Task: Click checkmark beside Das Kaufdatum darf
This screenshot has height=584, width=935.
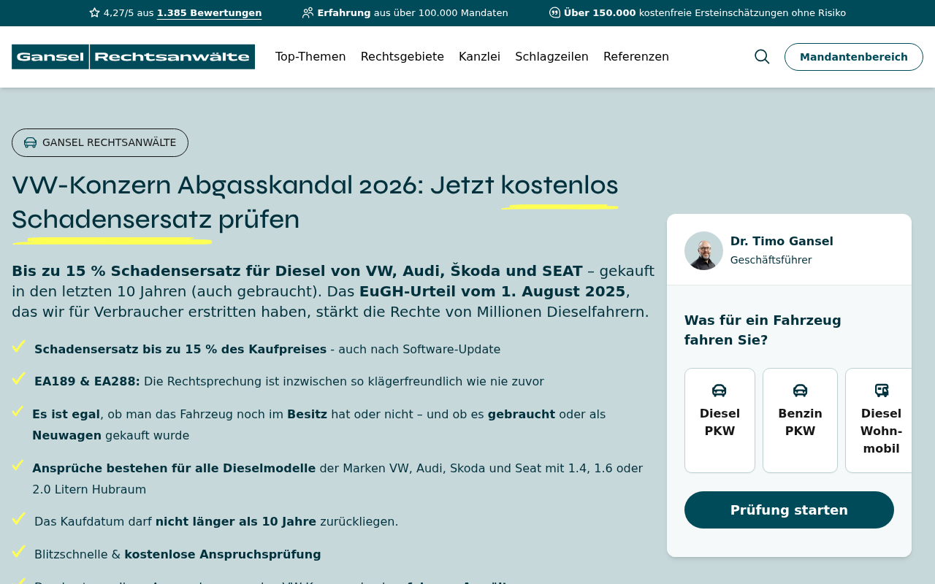Action: point(19,518)
